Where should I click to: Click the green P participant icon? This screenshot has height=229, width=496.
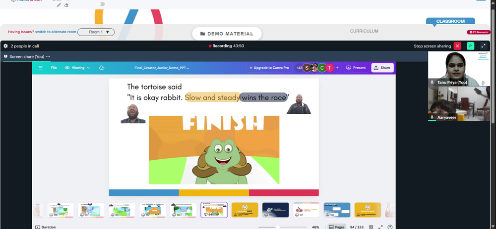[470, 46]
